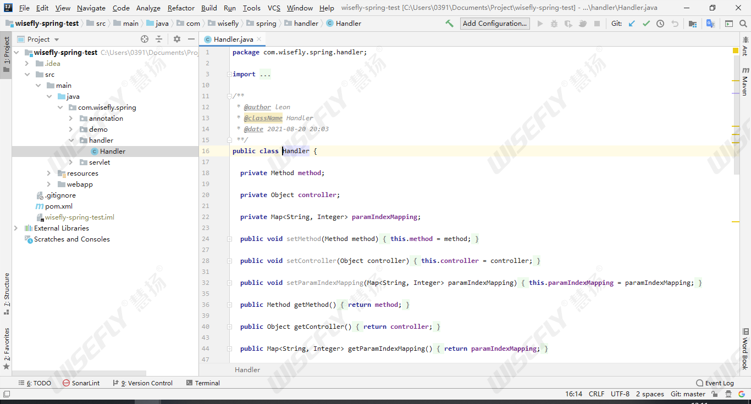
Task: Click Git: master branch widget
Action: tap(688, 394)
